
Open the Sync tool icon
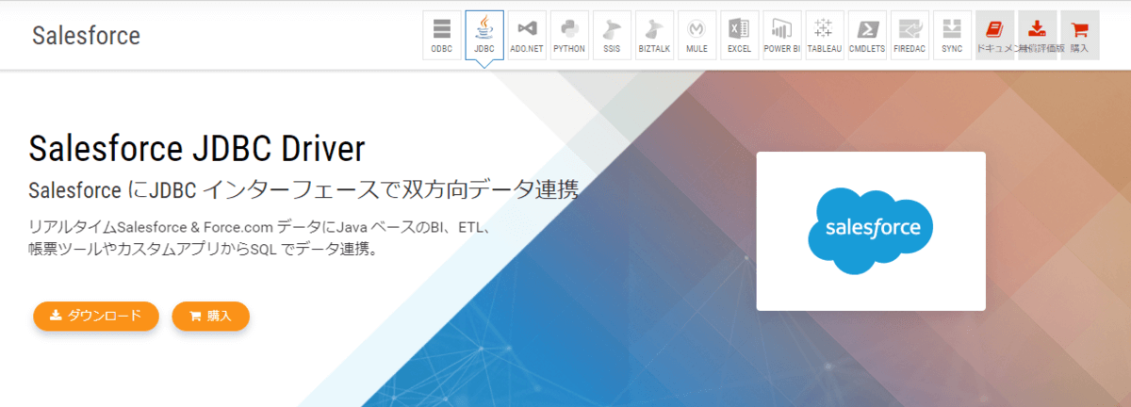tap(952, 35)
